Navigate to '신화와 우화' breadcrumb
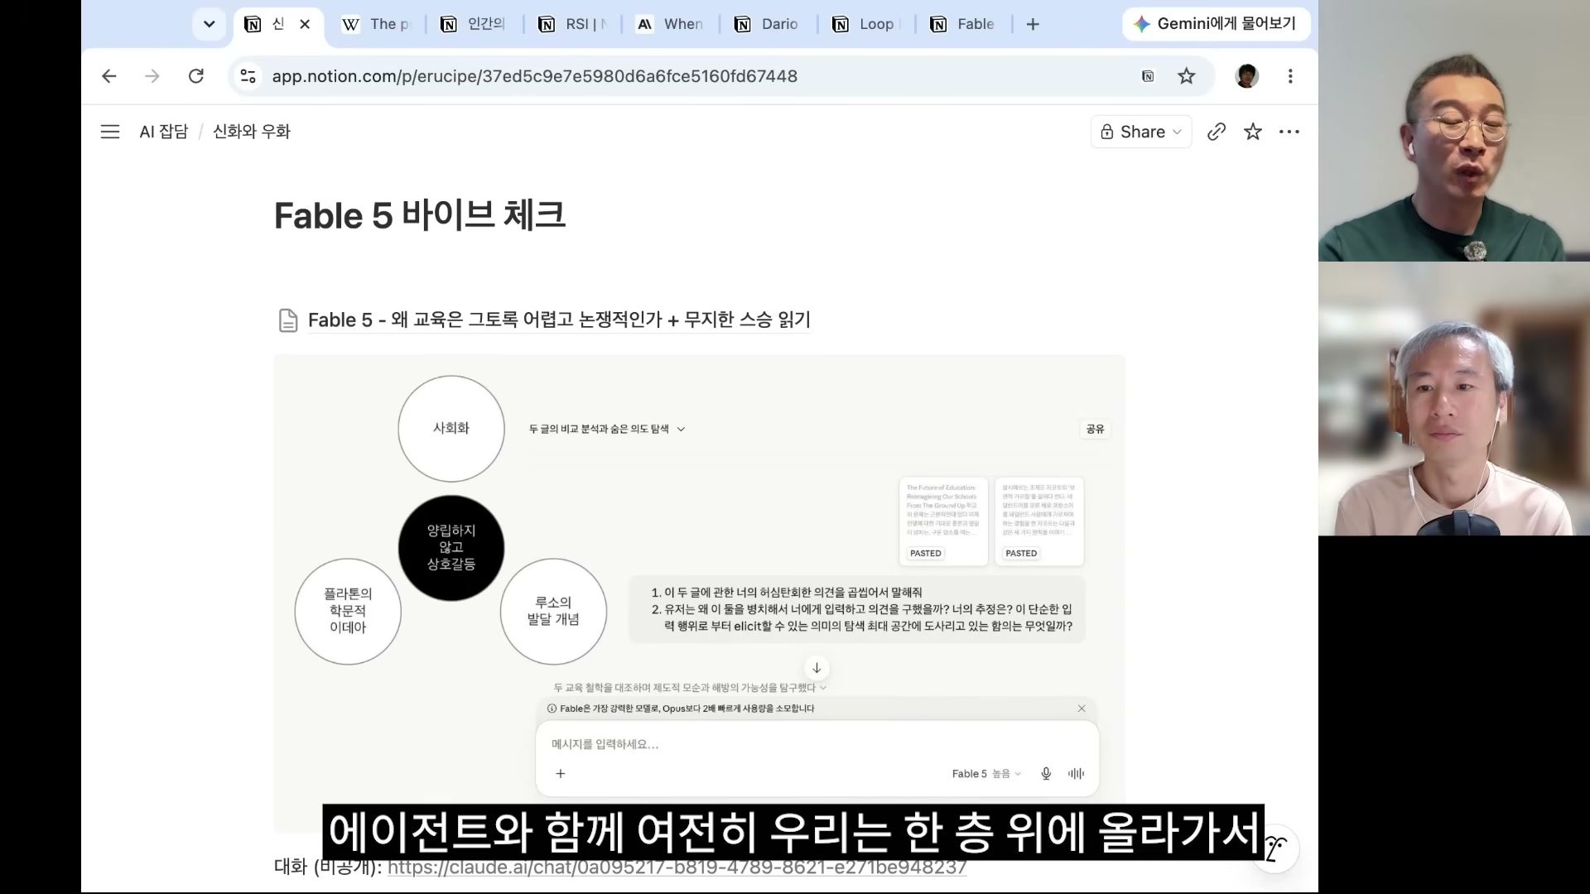1590x894 pixels. (x=252, y=132)
